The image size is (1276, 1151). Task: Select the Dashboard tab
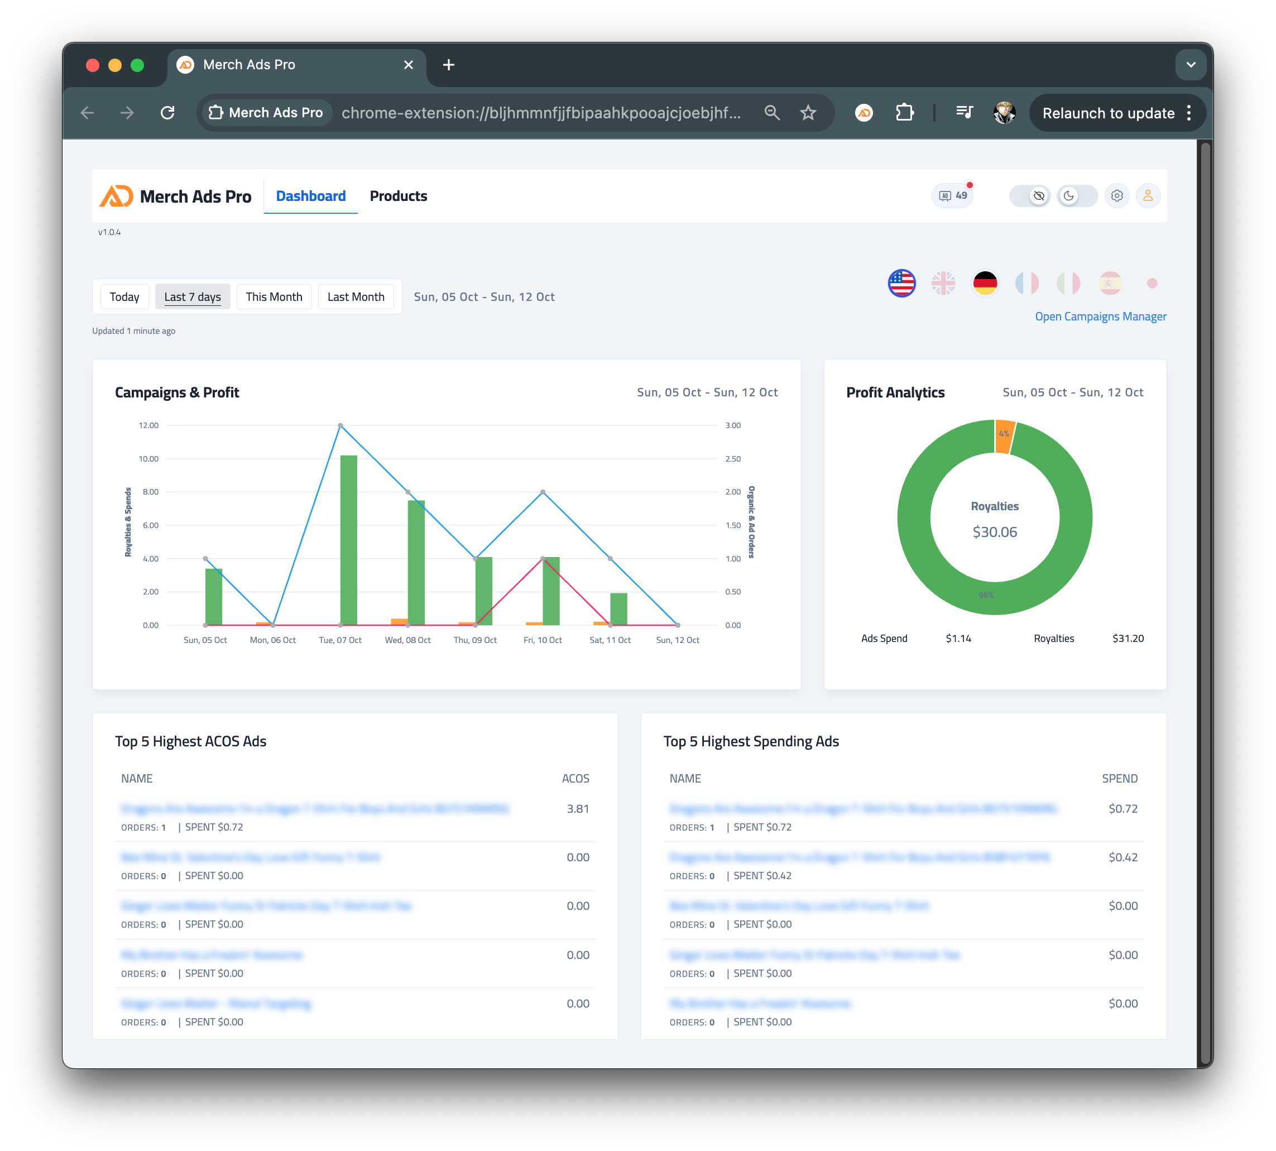310,196
